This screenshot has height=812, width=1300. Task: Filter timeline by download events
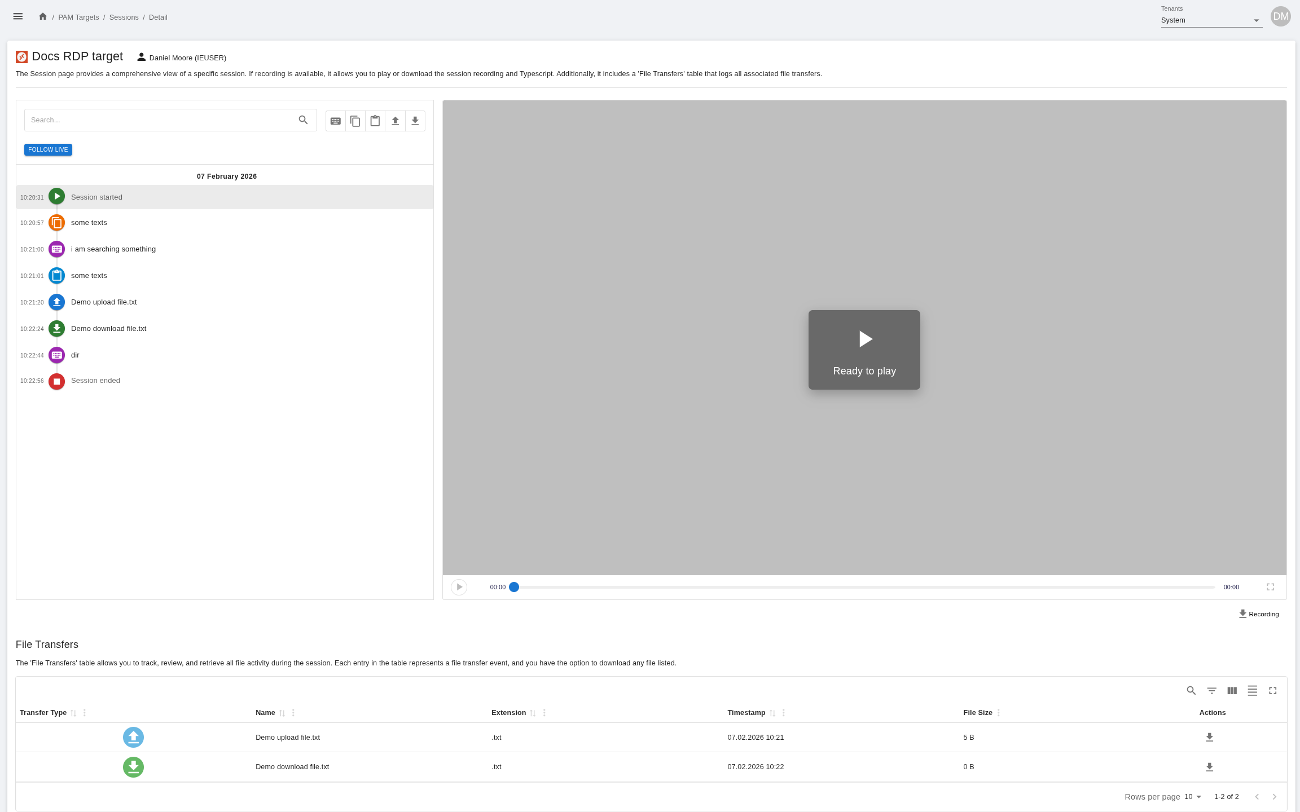pos(415,121)
